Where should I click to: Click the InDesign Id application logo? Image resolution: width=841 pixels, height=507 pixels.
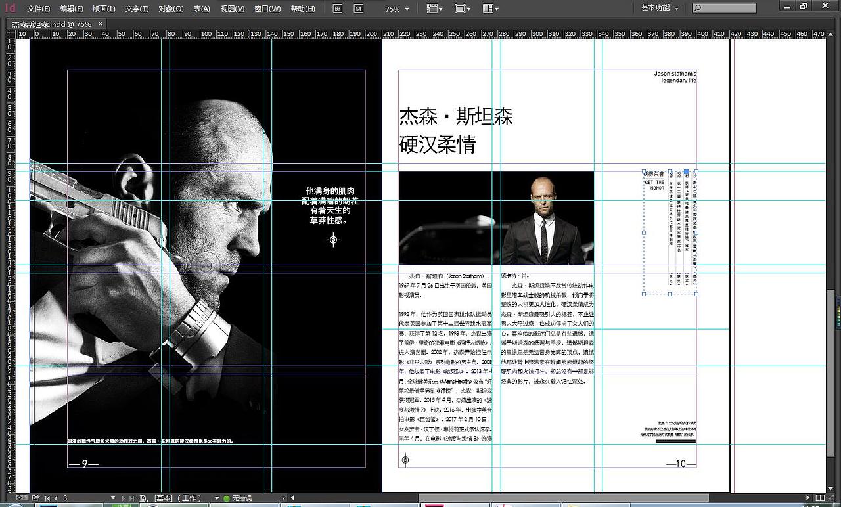(10, 9)
